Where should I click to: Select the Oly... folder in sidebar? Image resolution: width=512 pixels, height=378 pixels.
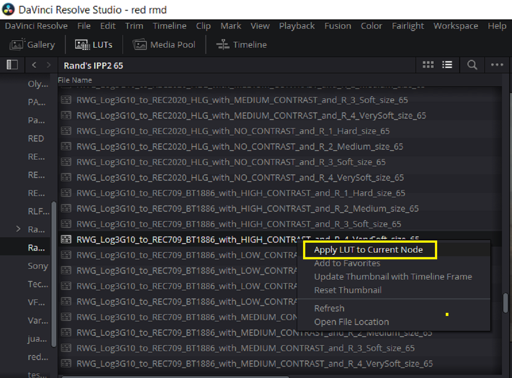click(x=38, y=84)
